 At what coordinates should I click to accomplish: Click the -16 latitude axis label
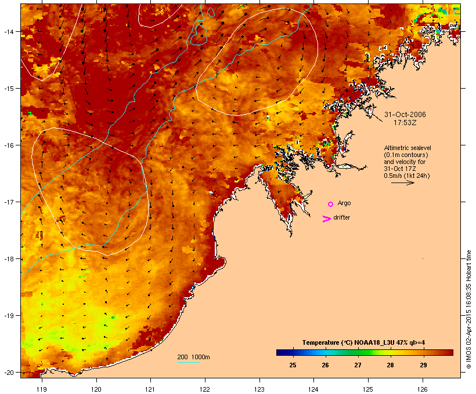(x=9, y=145)
